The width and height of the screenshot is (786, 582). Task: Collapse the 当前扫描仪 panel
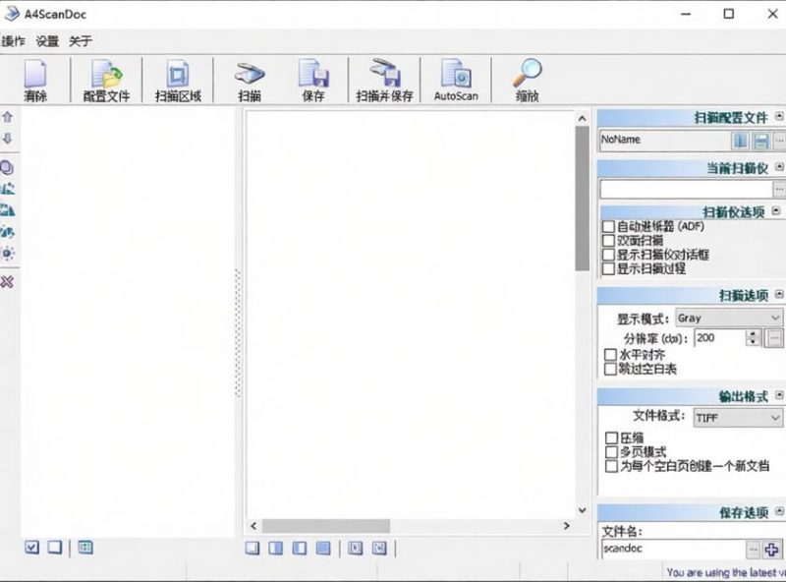tap(779, 166)
